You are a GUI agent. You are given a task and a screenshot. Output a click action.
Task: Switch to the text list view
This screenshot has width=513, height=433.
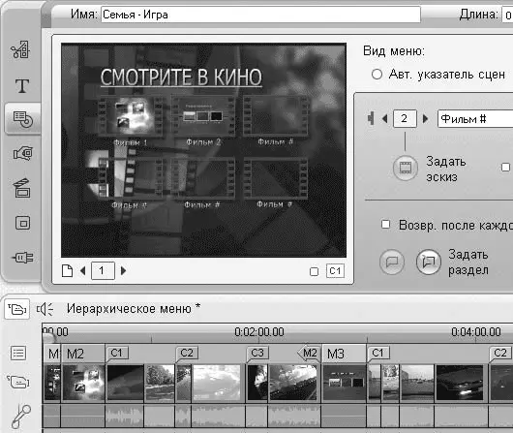click(x=18, y=353)
